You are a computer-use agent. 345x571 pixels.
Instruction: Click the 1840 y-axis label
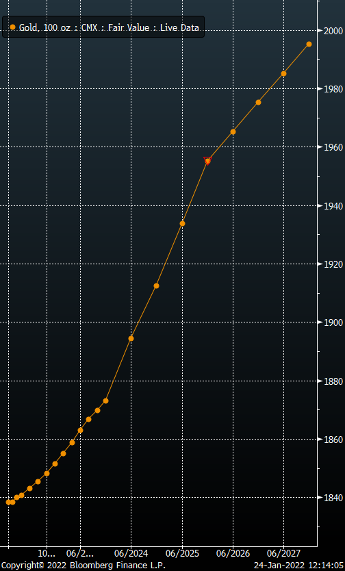tap(331, 498)
